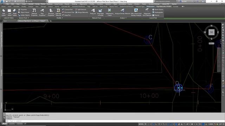Image resolution: width=225 pixels, height=126 pixels.
Task: Open the Alignments menu
Action: tap(83, 4)
